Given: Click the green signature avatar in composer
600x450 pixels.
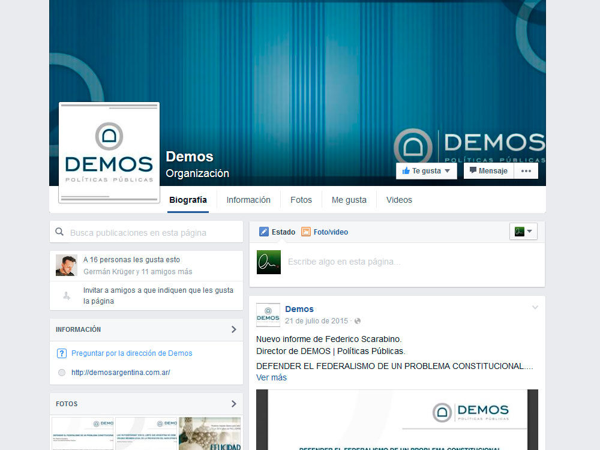Looking at the screenshot, I should pyautogui.click(x=269, y=262).
